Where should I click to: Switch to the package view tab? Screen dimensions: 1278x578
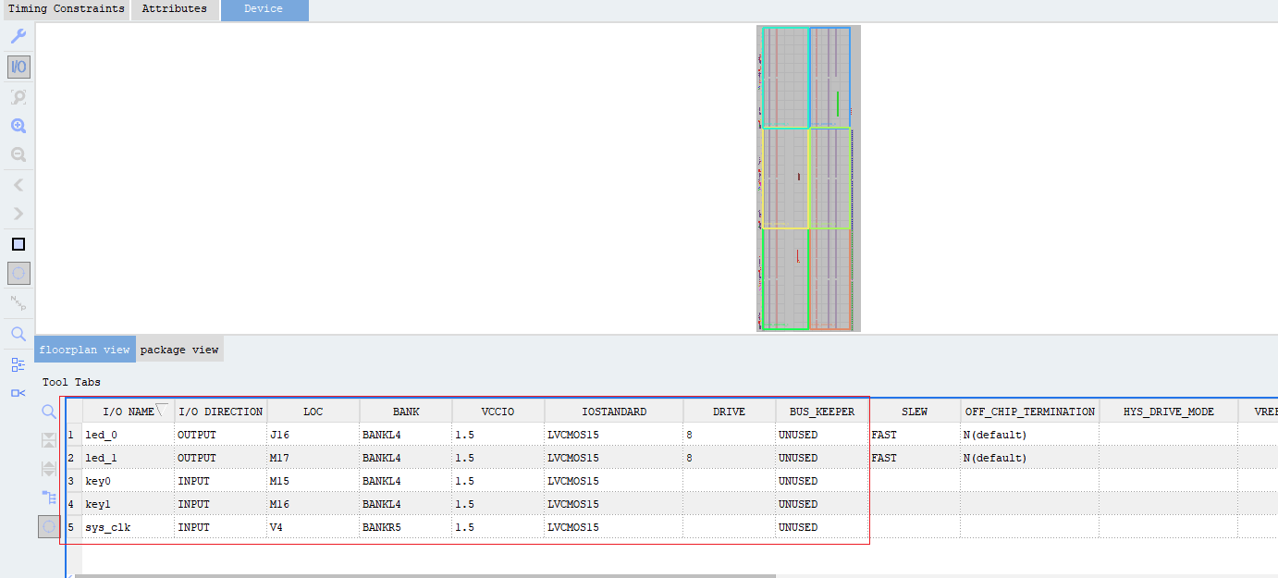tap(179, 349)
